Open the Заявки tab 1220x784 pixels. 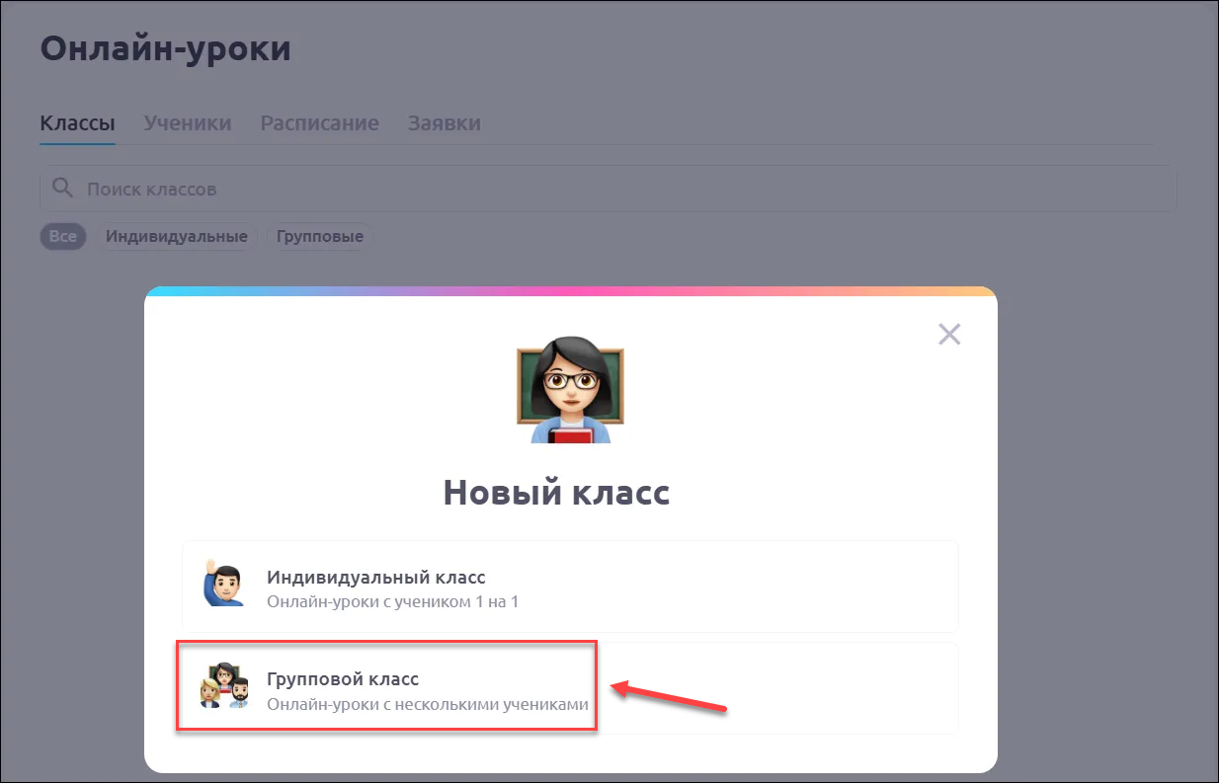[x=445, y=123]
